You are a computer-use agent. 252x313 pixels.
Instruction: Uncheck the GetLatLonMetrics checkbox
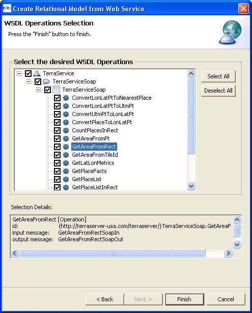pos(57,163)
